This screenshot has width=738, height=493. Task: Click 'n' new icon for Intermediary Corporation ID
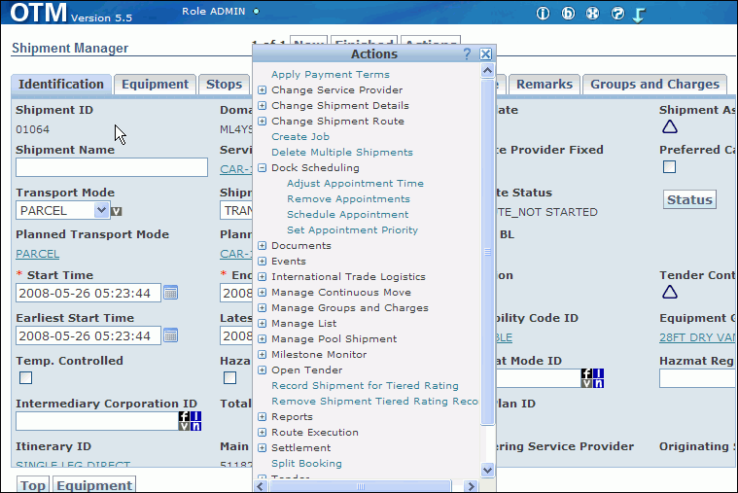(195, 426)
